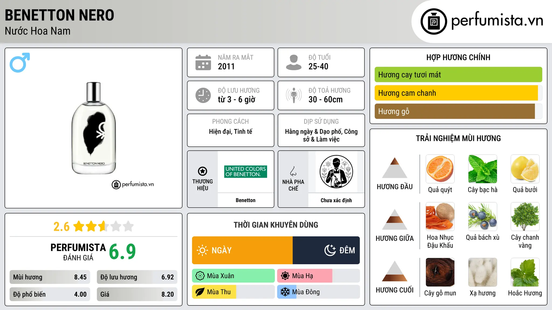Select the Hoắc Hương note image
The width and height of the screenshot is (552, 310).
pyautogui.click(x=525, y=272)
